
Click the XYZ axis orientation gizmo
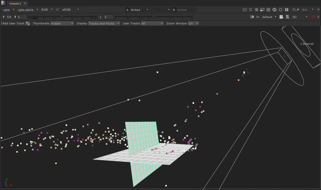coord(7,183)
